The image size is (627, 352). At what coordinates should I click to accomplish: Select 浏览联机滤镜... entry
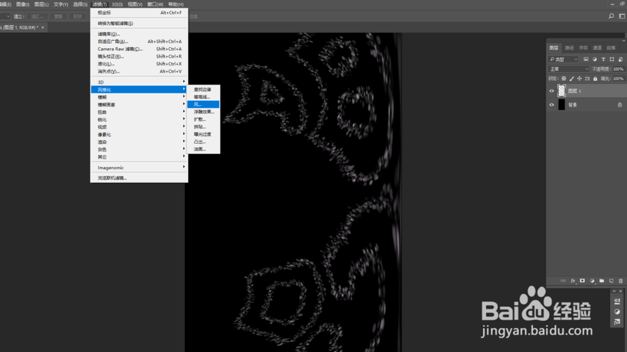[139, 179]
